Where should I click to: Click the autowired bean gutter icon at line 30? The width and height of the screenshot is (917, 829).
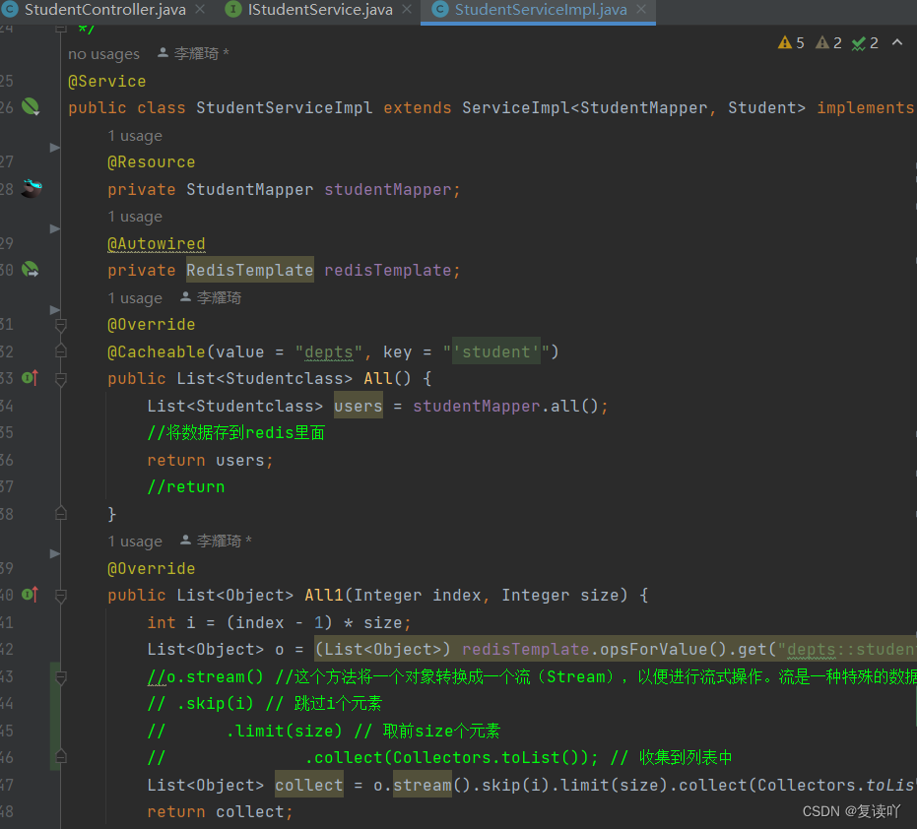point(31,270)
